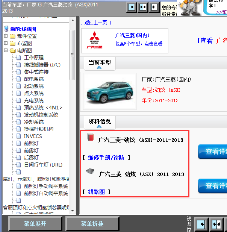Select 预热系统 <4N1> tree item

tap(43, 108)
